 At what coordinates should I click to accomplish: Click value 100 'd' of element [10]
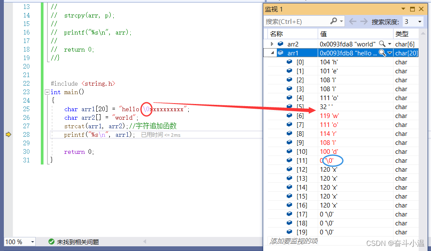click(x=329, y=151)
